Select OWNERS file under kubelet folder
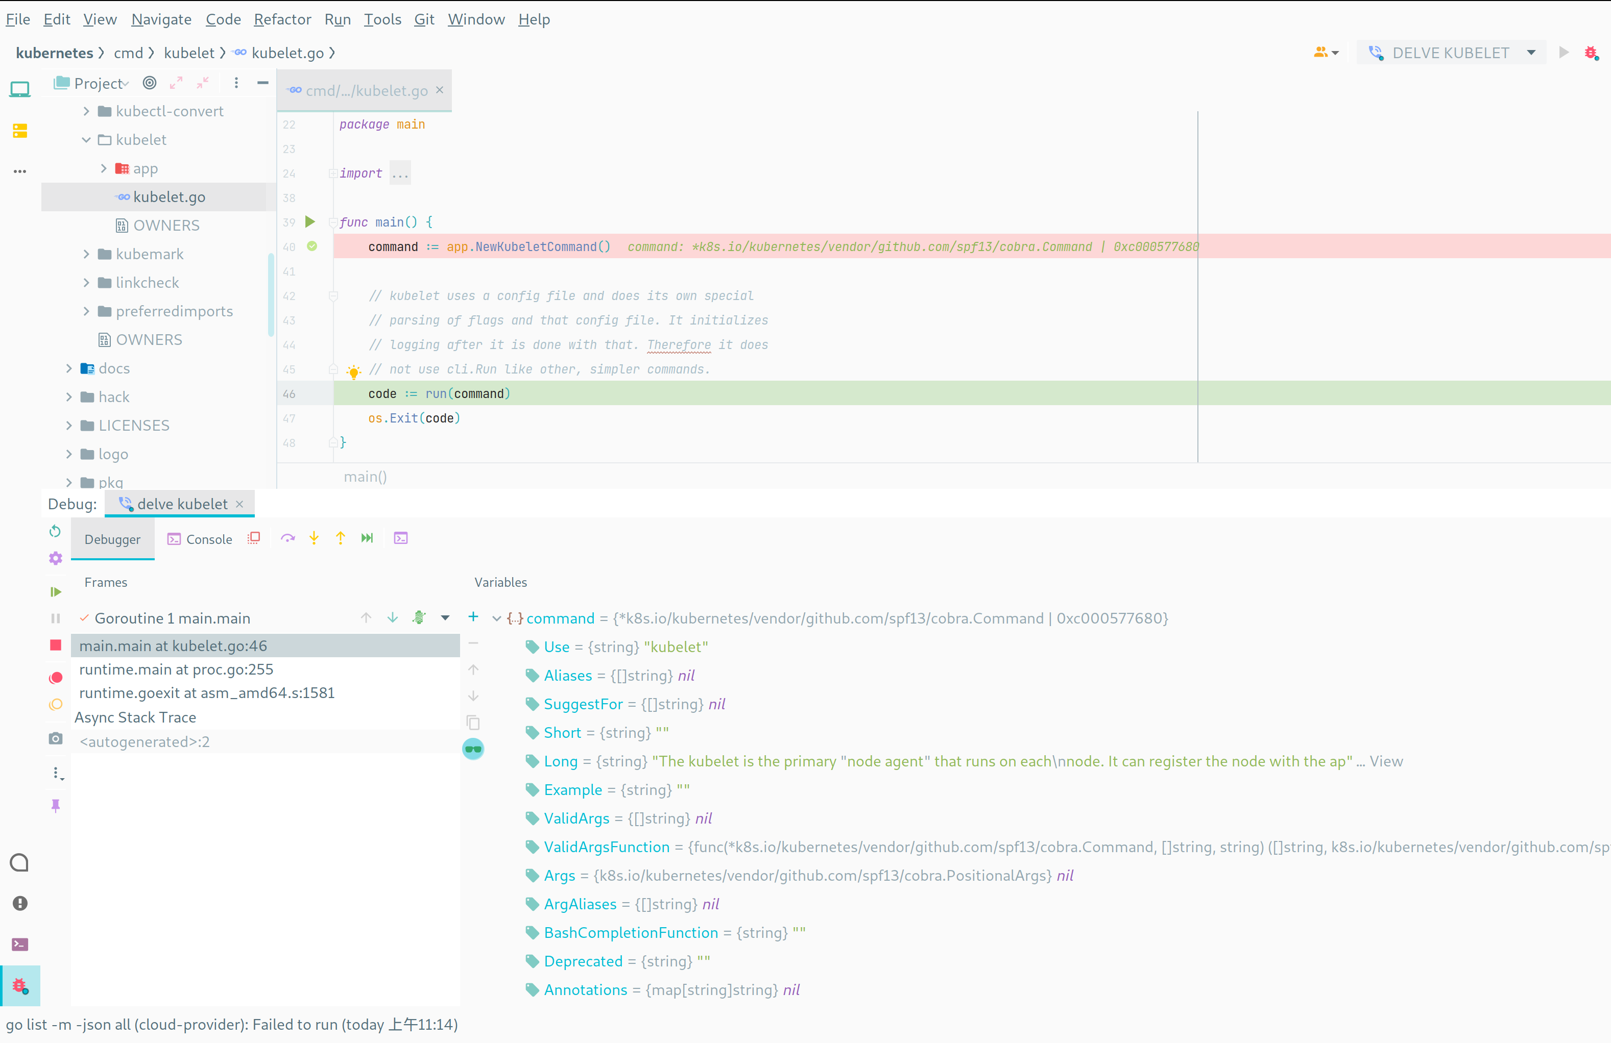The image size is (1611, 1043). 158,225
